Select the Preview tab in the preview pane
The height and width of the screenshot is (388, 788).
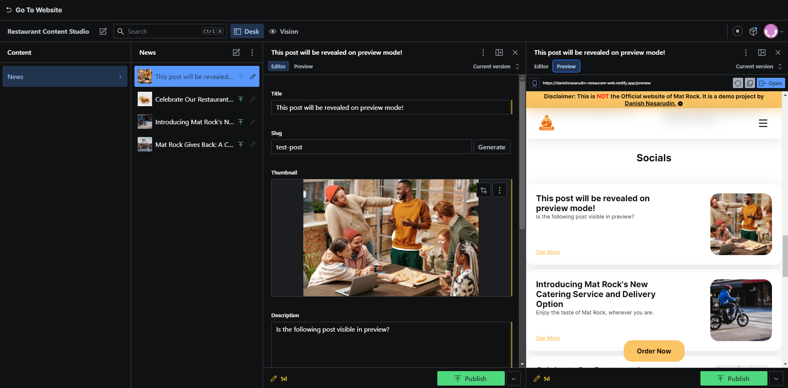tap(566, 66)
